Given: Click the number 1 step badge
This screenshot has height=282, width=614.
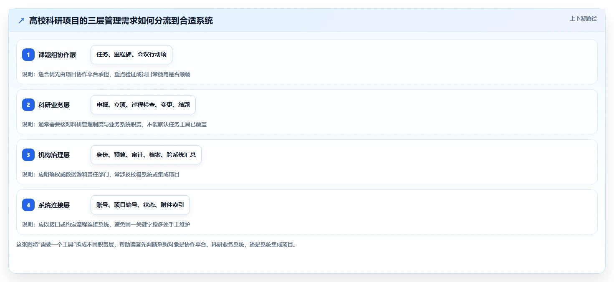Looking at the screenshot, I should click(28, 55).
